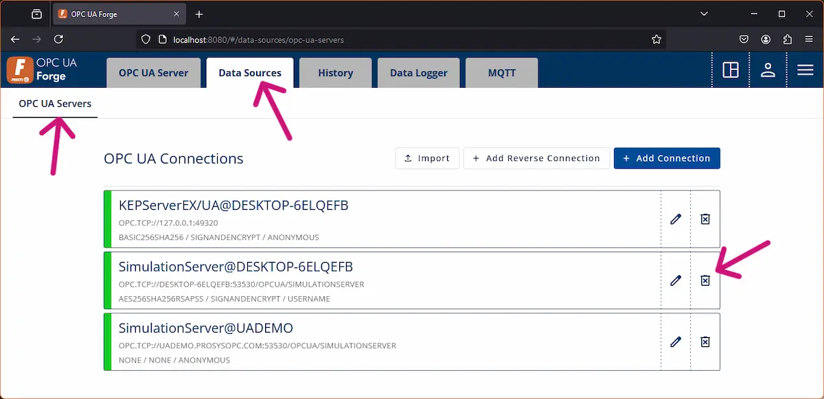The height and width of the screenshot is (399, 824).
Task: Click the OPC UA Connections heading
Action: [174, 158]
